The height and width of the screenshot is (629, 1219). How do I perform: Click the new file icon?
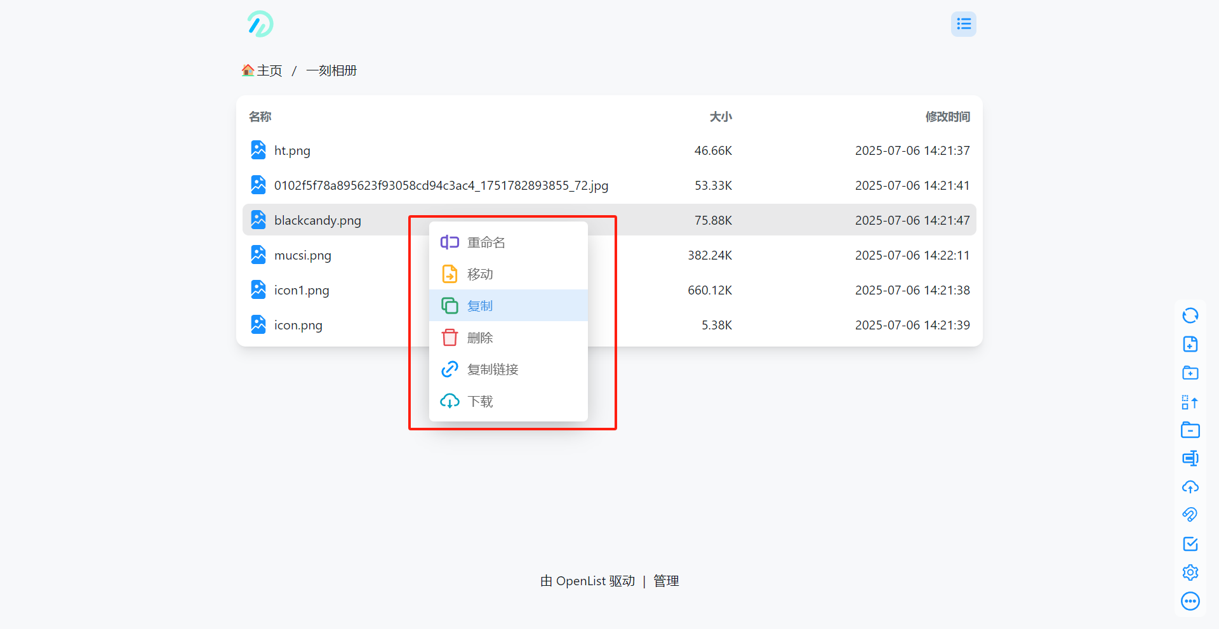(x=1190, y=344)
